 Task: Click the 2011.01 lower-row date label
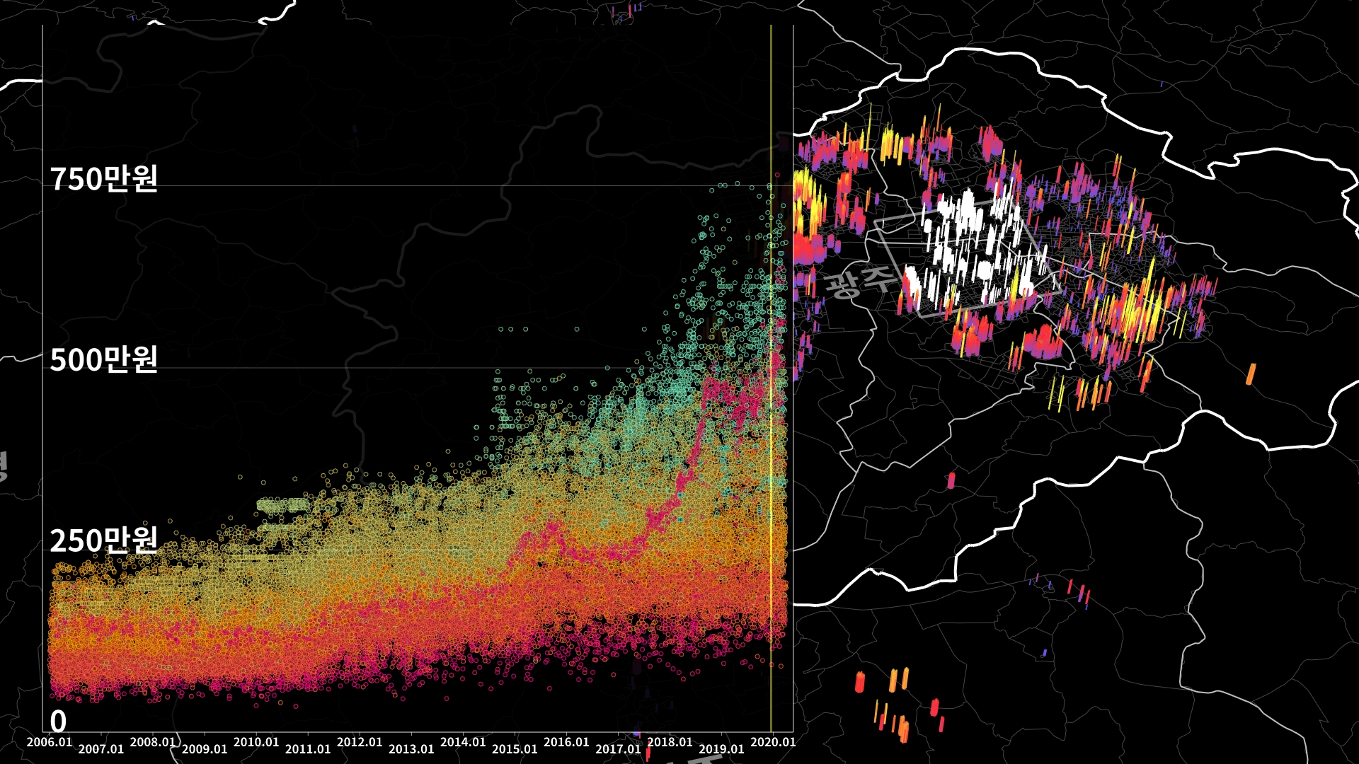(308, 749)
